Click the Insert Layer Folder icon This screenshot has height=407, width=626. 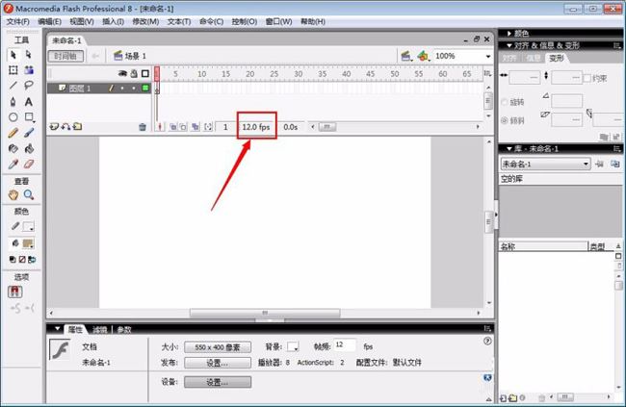[77, 127]
